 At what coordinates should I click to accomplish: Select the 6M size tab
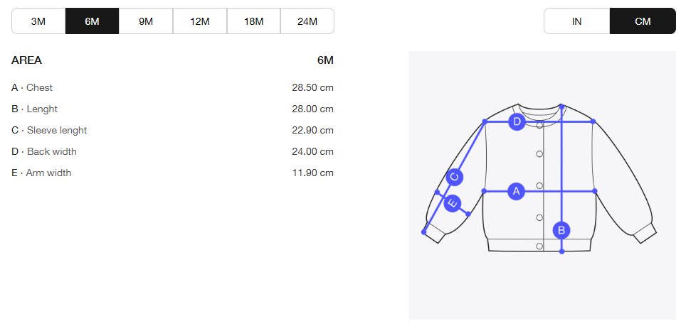coord(92,21)
